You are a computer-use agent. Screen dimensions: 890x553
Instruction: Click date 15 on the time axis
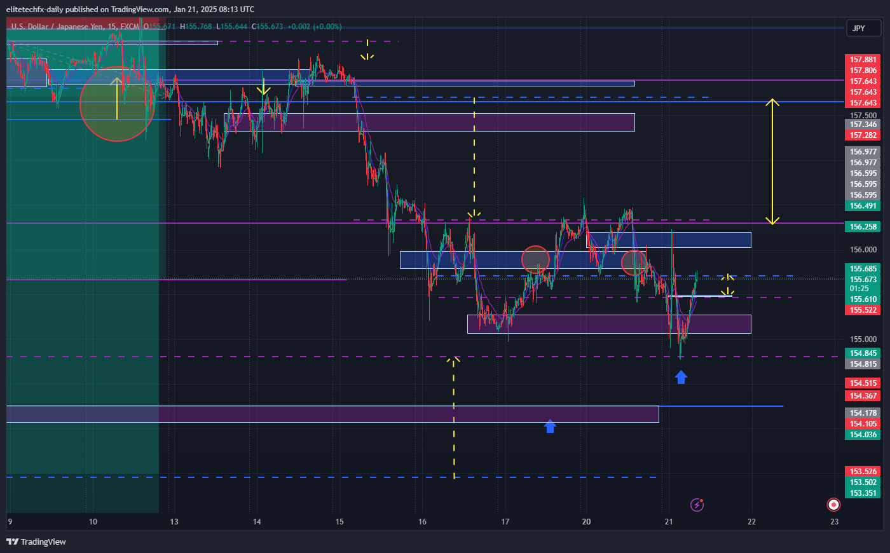[339, 522]
